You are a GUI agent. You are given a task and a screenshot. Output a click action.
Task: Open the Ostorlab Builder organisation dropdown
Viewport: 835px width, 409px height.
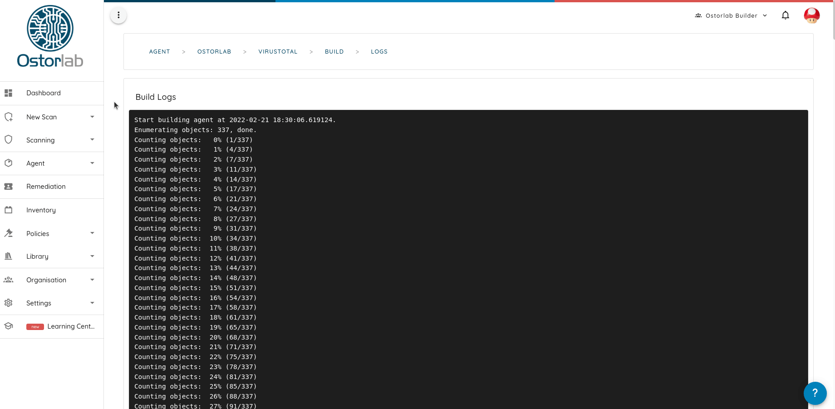731,15
